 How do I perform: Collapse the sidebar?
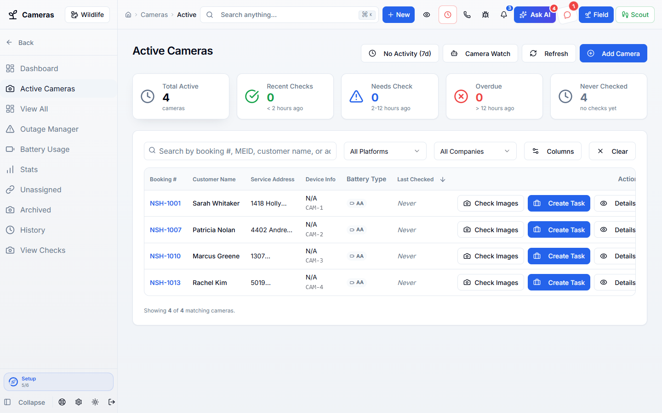coord(25,402)
